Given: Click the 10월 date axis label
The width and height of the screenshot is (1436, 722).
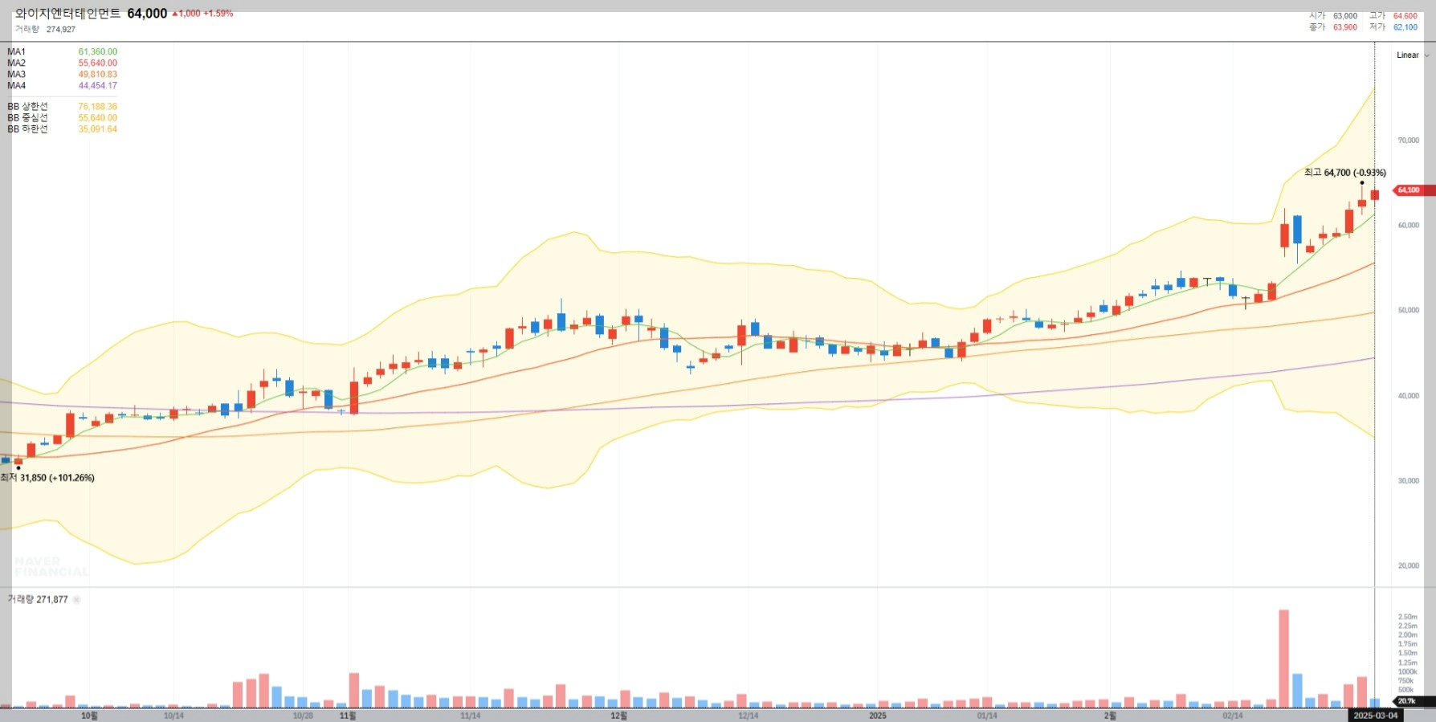Looking at the screenshot, I should (x=89, y=716).
